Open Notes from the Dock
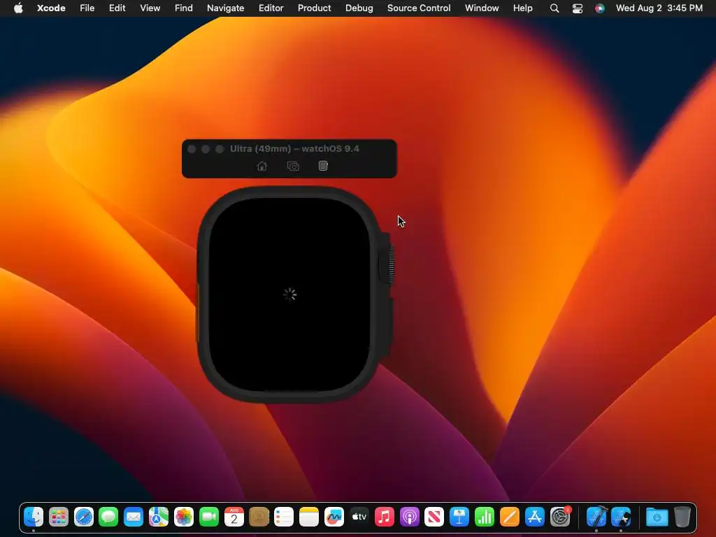716x537 pixels. 308,517
